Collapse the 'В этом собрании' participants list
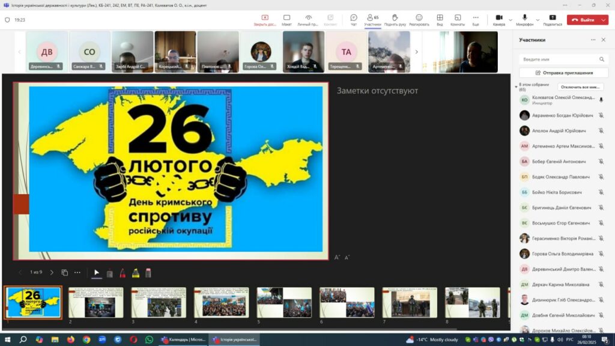Screen dimensions: 615x346 [x=515, y=86]
